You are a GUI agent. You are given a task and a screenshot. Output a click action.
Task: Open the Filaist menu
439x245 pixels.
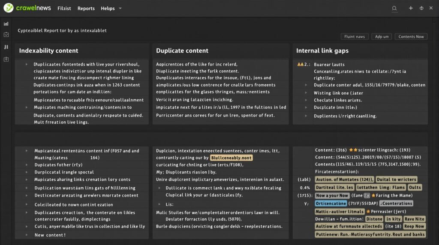(64, 9)
